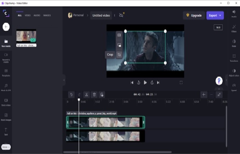240x154 pixels.
Task: Click the 3:04 mark on the timeline ruler
Action: (x=126, y=102)
